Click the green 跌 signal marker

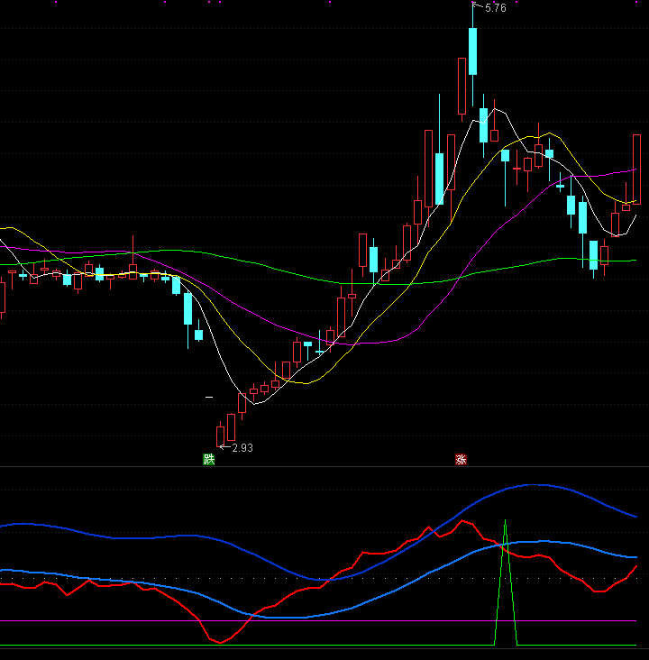point(209,459)
